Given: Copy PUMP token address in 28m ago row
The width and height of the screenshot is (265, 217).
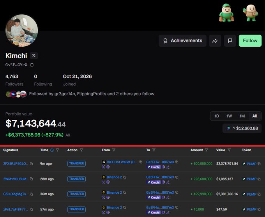Looking at the screenshot, I should (259, 179).
